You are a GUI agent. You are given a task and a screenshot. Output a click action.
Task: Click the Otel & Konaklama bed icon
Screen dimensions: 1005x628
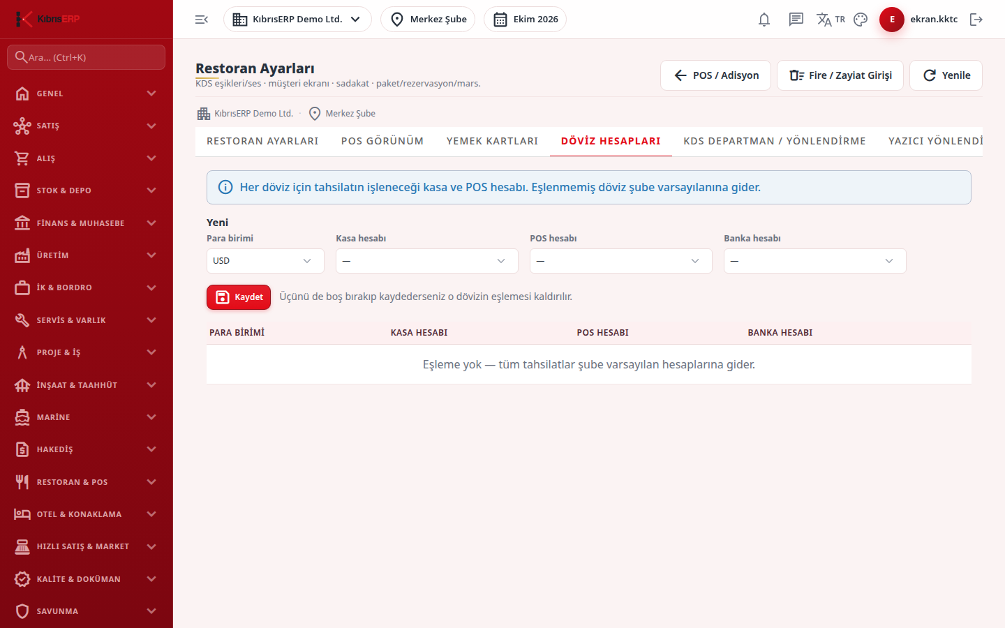22,514
